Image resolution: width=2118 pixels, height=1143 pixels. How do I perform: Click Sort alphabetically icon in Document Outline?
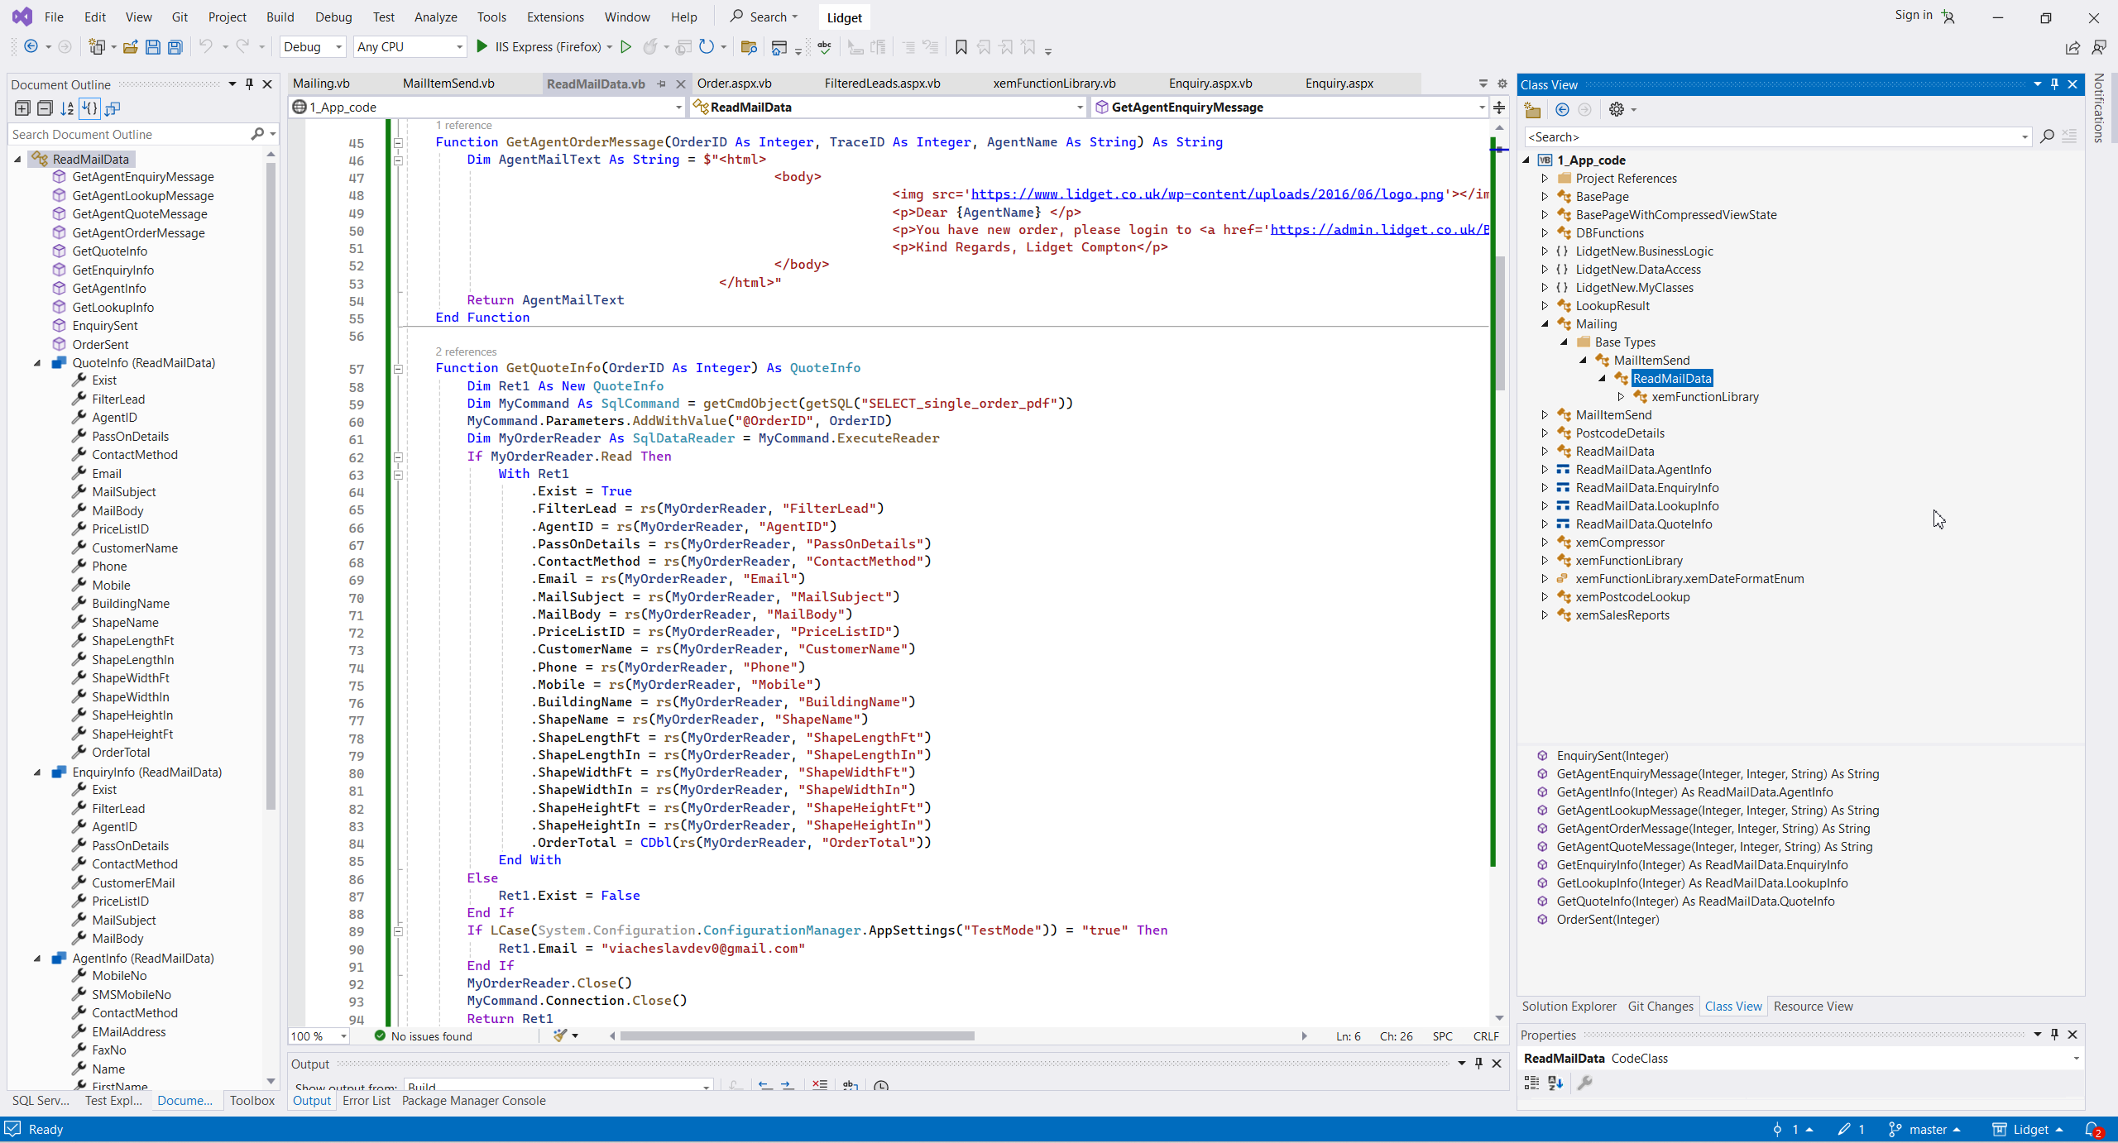tap(67, 108)
